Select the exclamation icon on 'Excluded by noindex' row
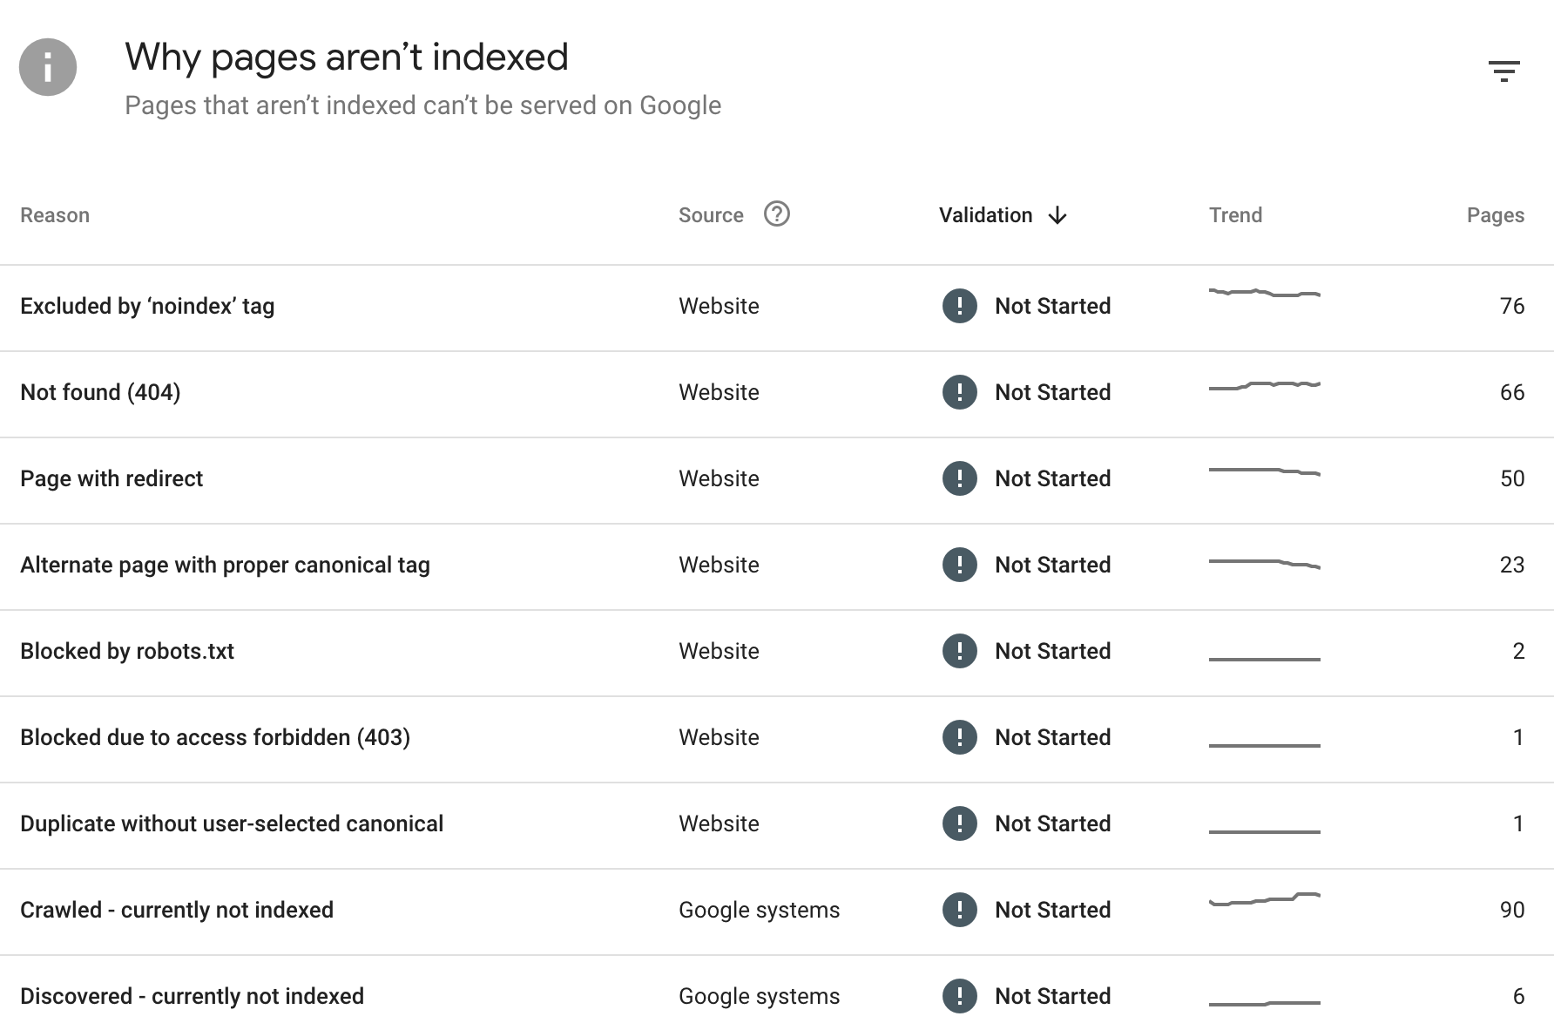Image resolution: width=1554 pixels, height=1030 pixels. tap(959, 306)
